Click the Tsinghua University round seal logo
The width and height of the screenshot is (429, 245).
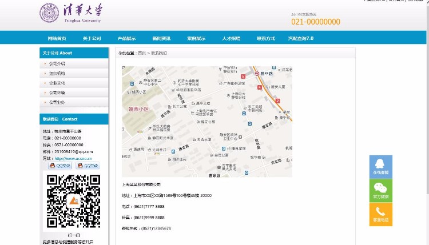tap(49, 13)
